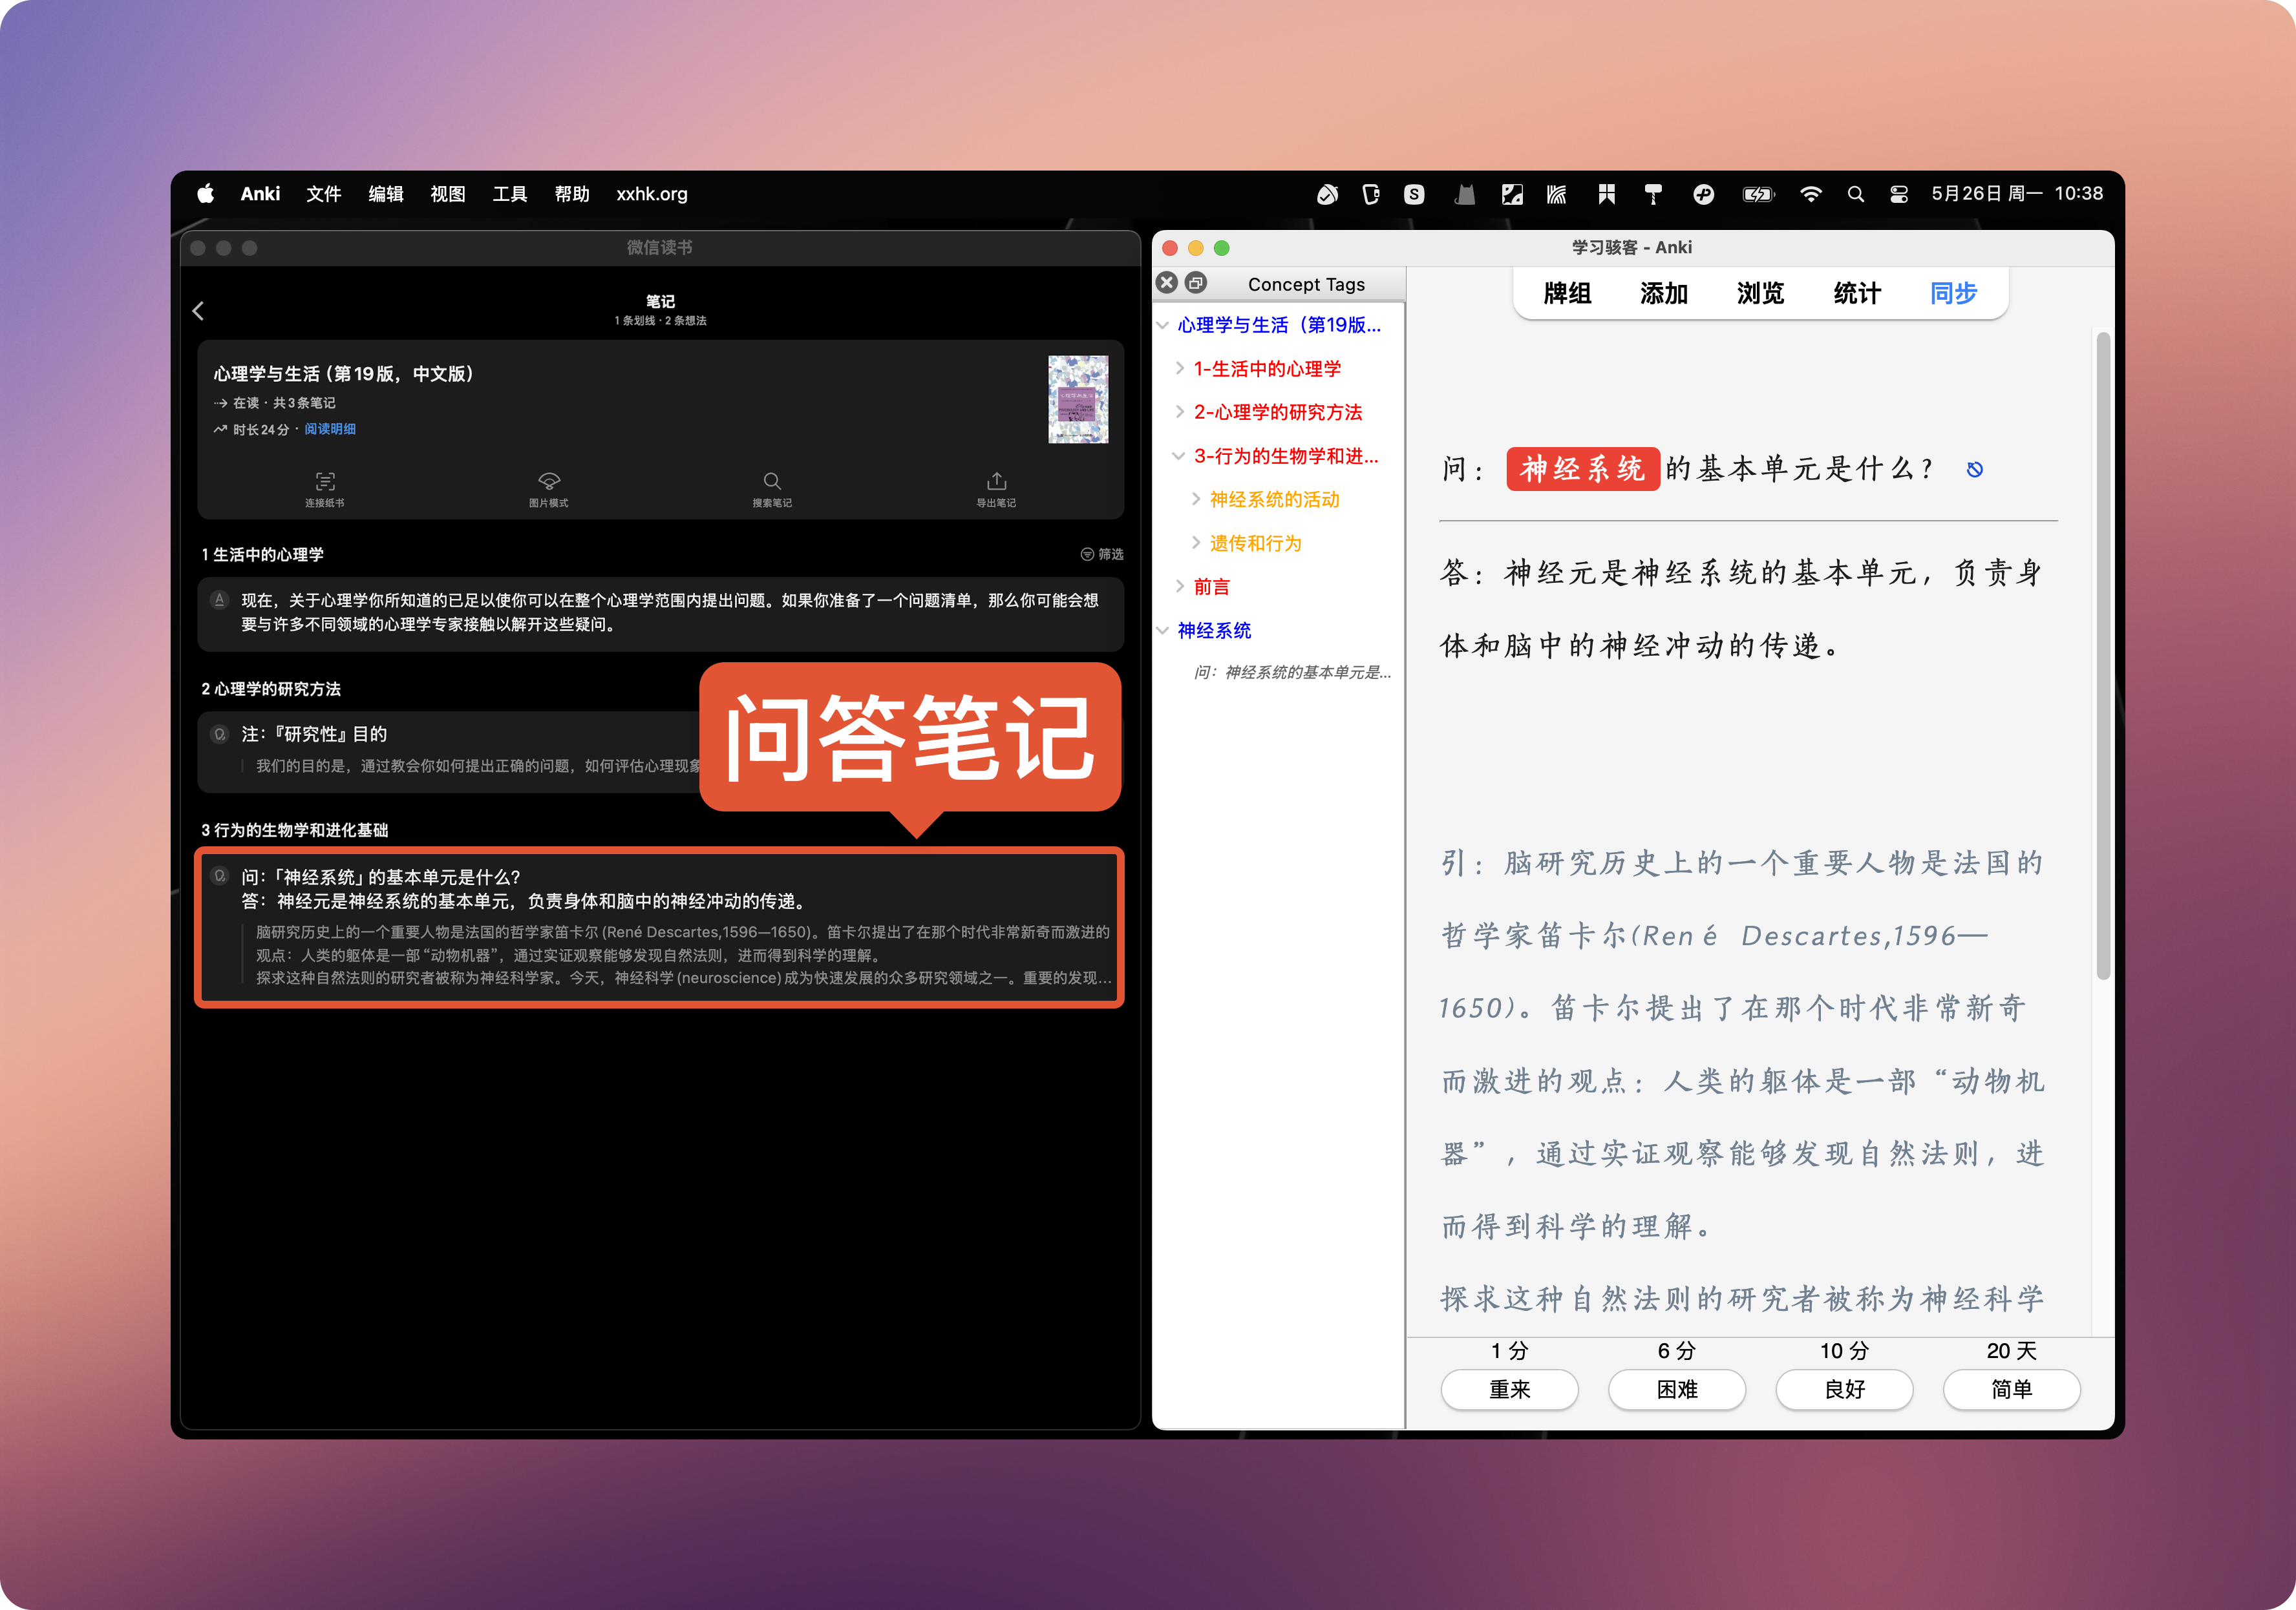Click the 同步 sync button
This screenshot has height=1610, width=2296.
(1953, 293)
